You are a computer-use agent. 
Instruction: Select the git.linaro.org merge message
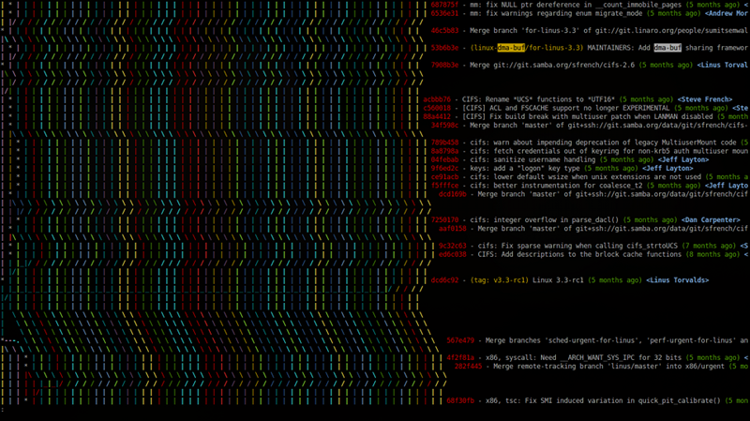608,31
